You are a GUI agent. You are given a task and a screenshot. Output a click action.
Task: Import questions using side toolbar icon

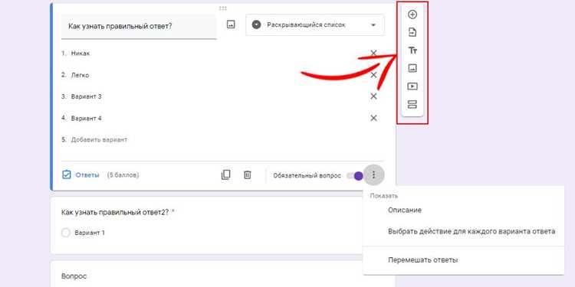tap(412, 33)
